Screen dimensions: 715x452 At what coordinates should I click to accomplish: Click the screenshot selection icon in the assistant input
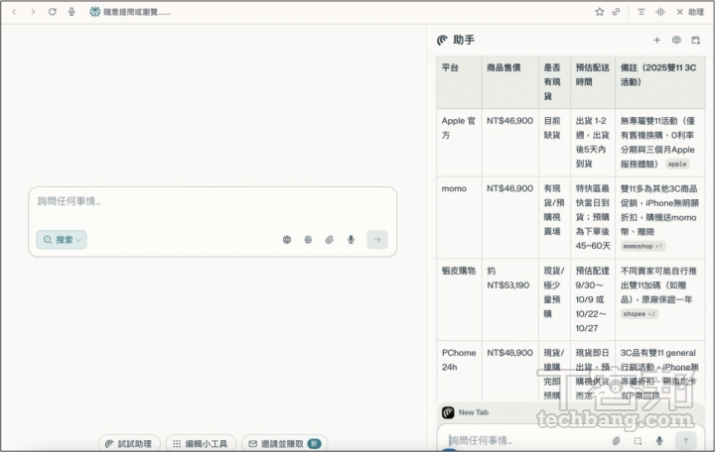point(638,440)
